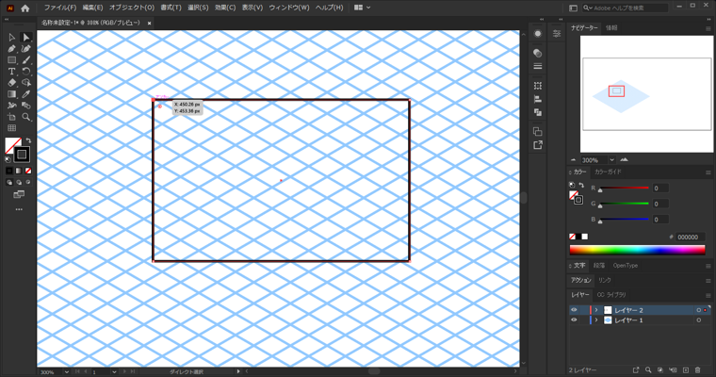The width and height of the screenshot is (716, 377).
Task: Open workspace switcher dropdown in menu bar
Action: pyautogui.click(x=363, y=8)
